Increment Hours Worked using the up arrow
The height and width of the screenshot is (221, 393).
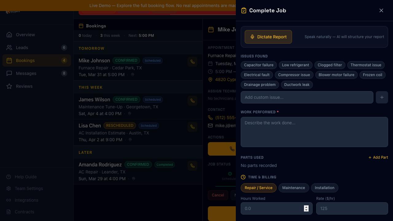[x=306, y=207]
